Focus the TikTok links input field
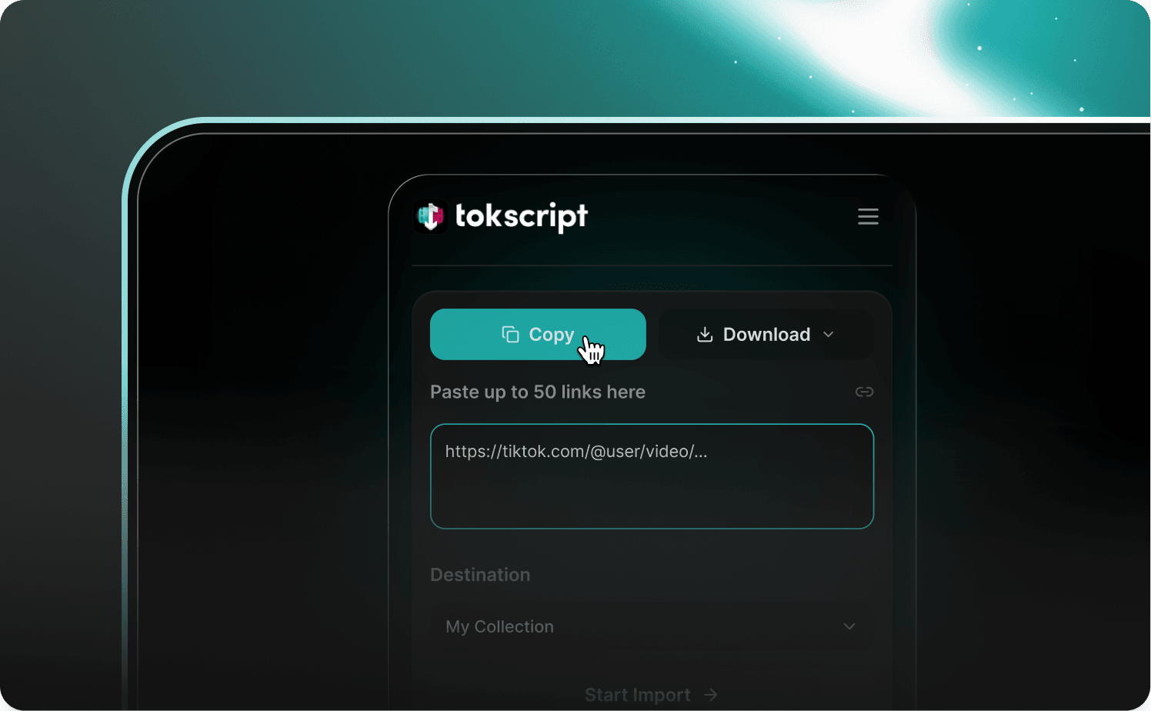The height and width of the screenshot is (711, 1151). point(652,476)
